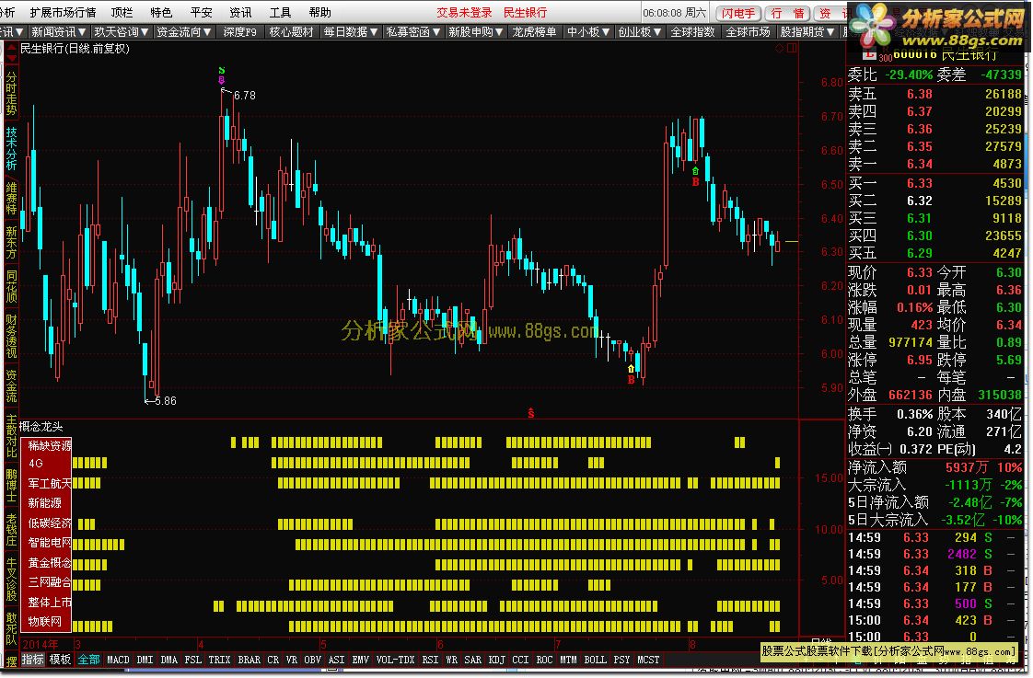Select 黄金概念 concept row label
The image size is (1033, 678).
(x=49, y=563)
